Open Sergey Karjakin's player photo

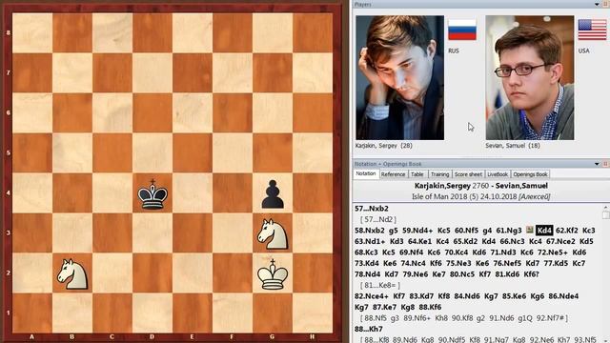tap(400, 78)
